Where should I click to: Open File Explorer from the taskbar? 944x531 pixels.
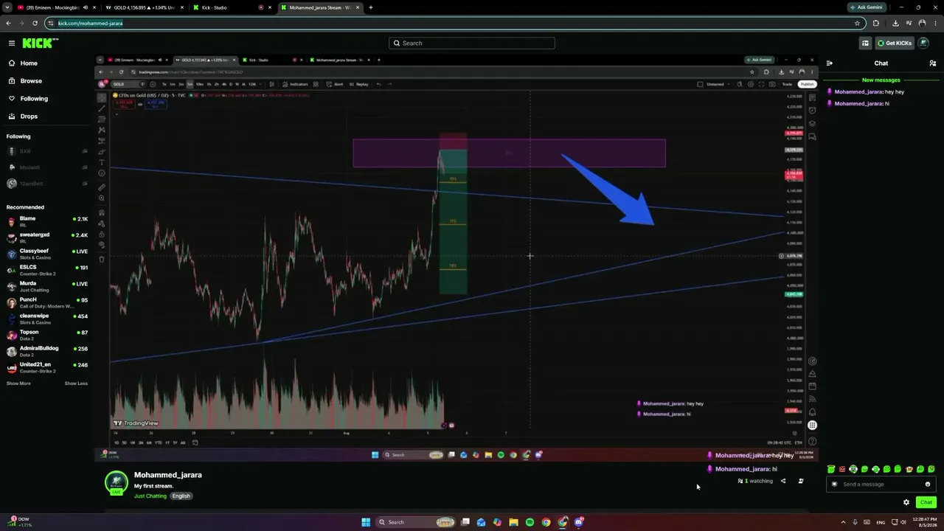click(x=513, y=522)
